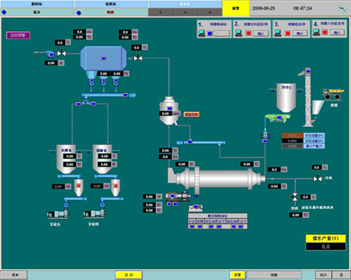The height and width of the screenshot is (280, 351).
Task: Click the confirm button in panel 2
Action: tap(261, 34)
